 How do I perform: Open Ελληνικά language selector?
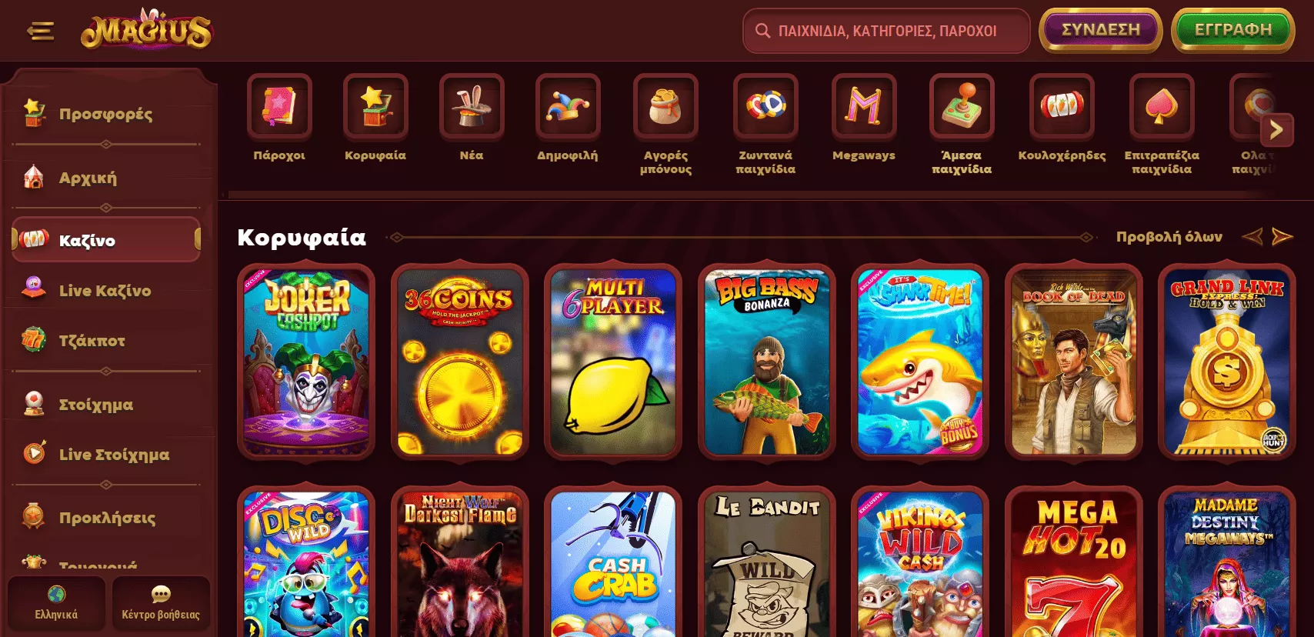pyautogui.click(x=56, y=604)
